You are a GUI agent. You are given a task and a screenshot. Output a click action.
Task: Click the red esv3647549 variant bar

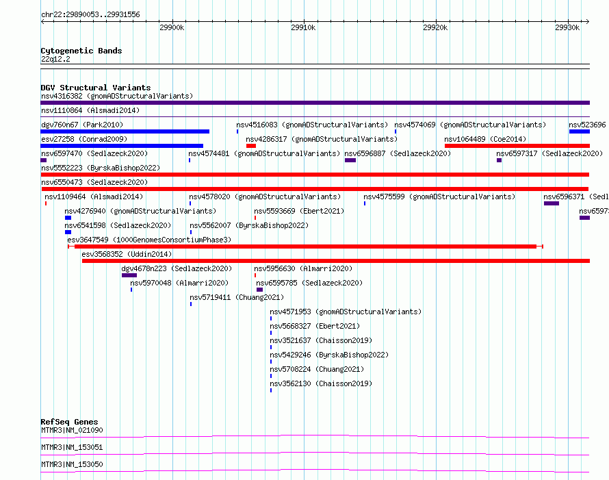click(x=305, y=247)
